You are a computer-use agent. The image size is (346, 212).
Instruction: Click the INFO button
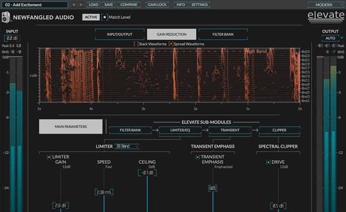[x=180, y=5]
